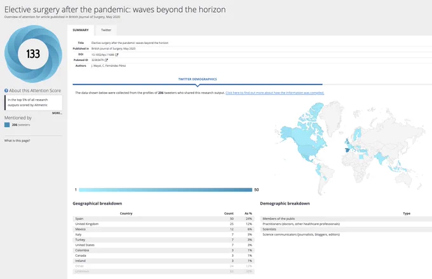Click the Geographical breakdown heading

point(97,203)
